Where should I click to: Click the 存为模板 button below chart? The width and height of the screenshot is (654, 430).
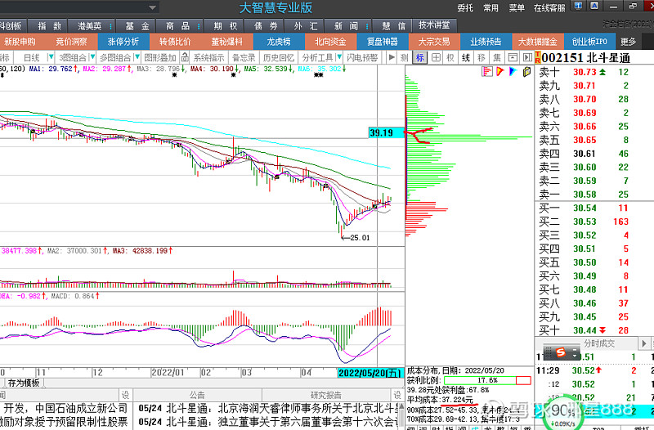pyautogui.click(x=24, y=383)
